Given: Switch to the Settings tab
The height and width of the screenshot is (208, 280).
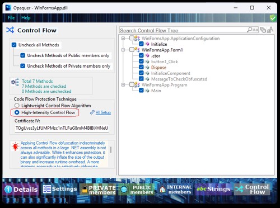Looking at the screenshot, I should tap(60, 190).
